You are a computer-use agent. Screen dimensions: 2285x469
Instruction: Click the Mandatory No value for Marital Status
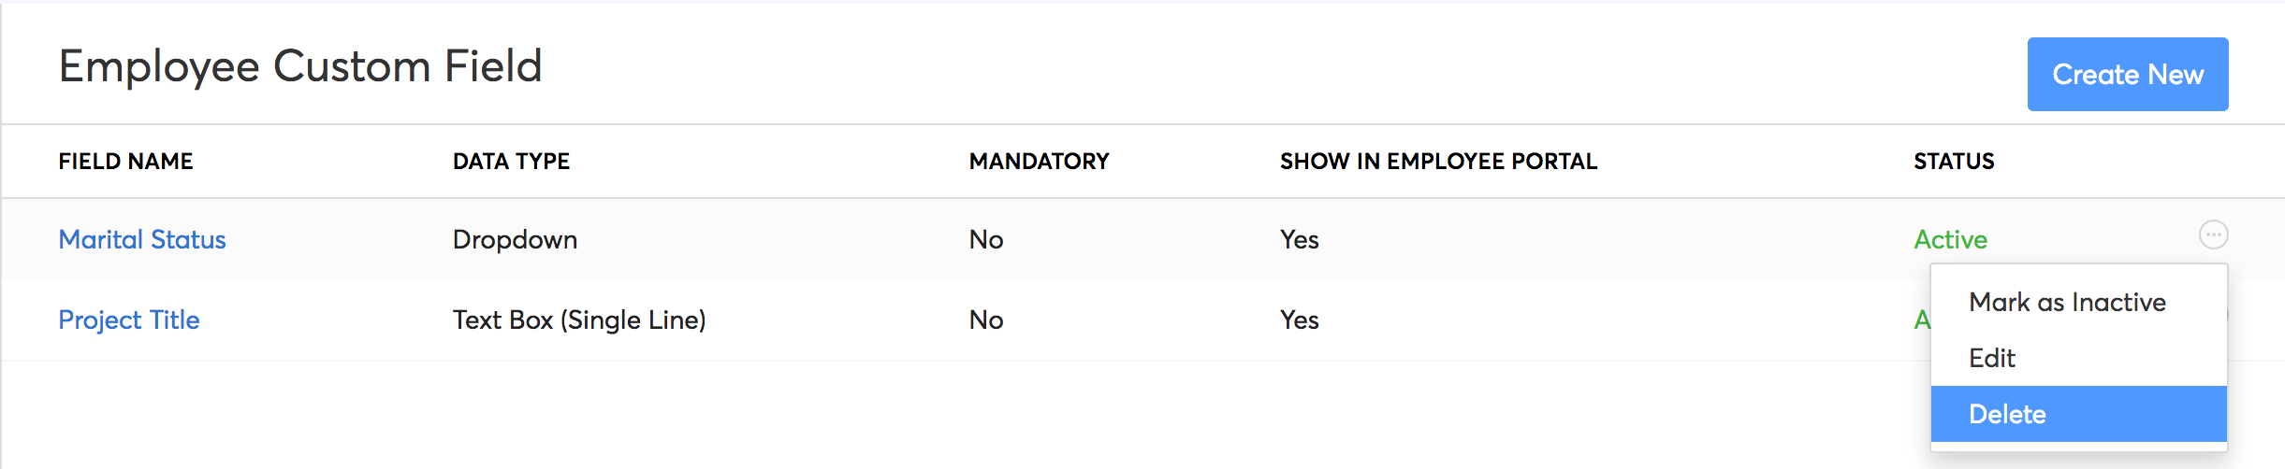[x=986, y=240]
